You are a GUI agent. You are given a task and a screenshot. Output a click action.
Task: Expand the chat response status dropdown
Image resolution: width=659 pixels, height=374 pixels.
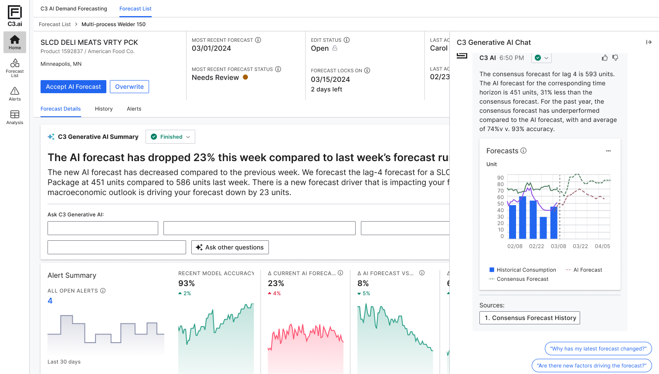(542, 57)
